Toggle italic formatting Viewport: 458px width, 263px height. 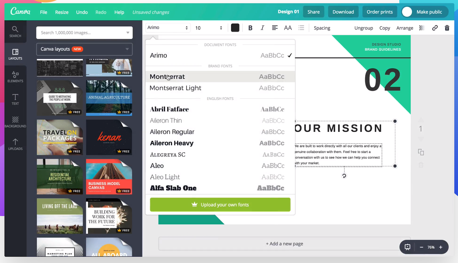click(262, 28)
